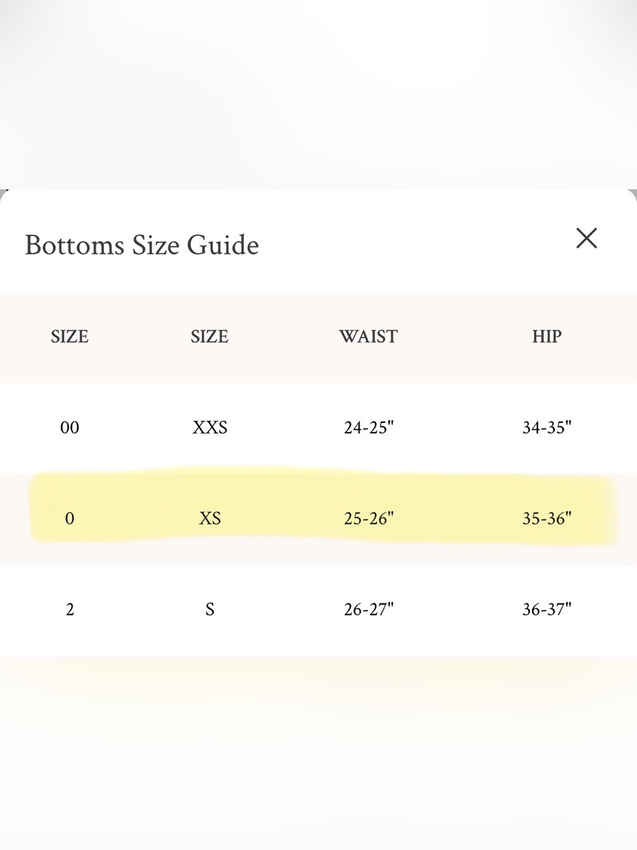Select size 00 in first row

(x=69, y=428)
